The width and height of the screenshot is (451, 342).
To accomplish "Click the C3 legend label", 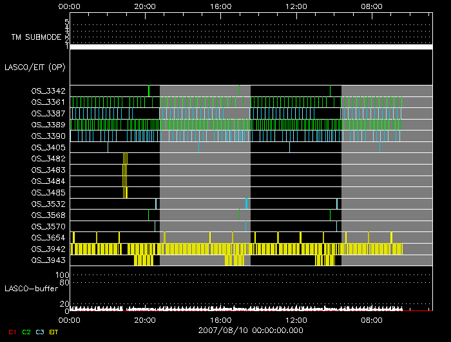I will (x=41, y=332).
